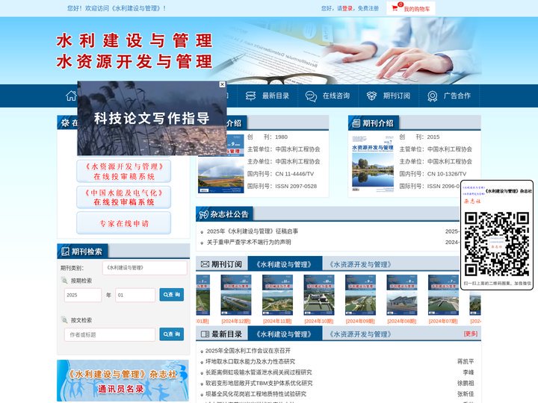Click the 按文检索 magnifier icon
Viewport: 538px width, 403px height.
(64, 320)
